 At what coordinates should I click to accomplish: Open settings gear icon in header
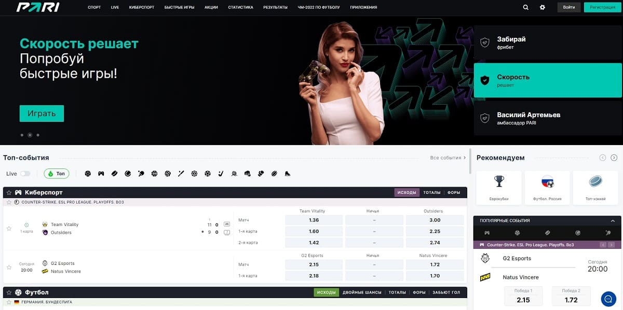coord(543,8)
